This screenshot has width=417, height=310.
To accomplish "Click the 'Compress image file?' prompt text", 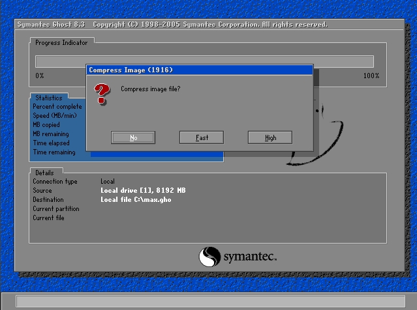I will 150,89.
